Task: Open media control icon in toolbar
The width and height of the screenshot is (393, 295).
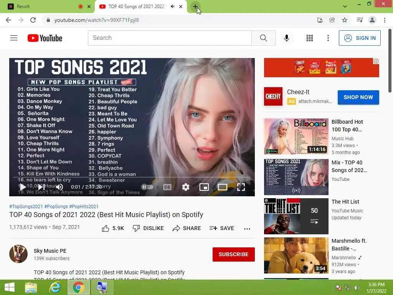Action: point(360,20)
